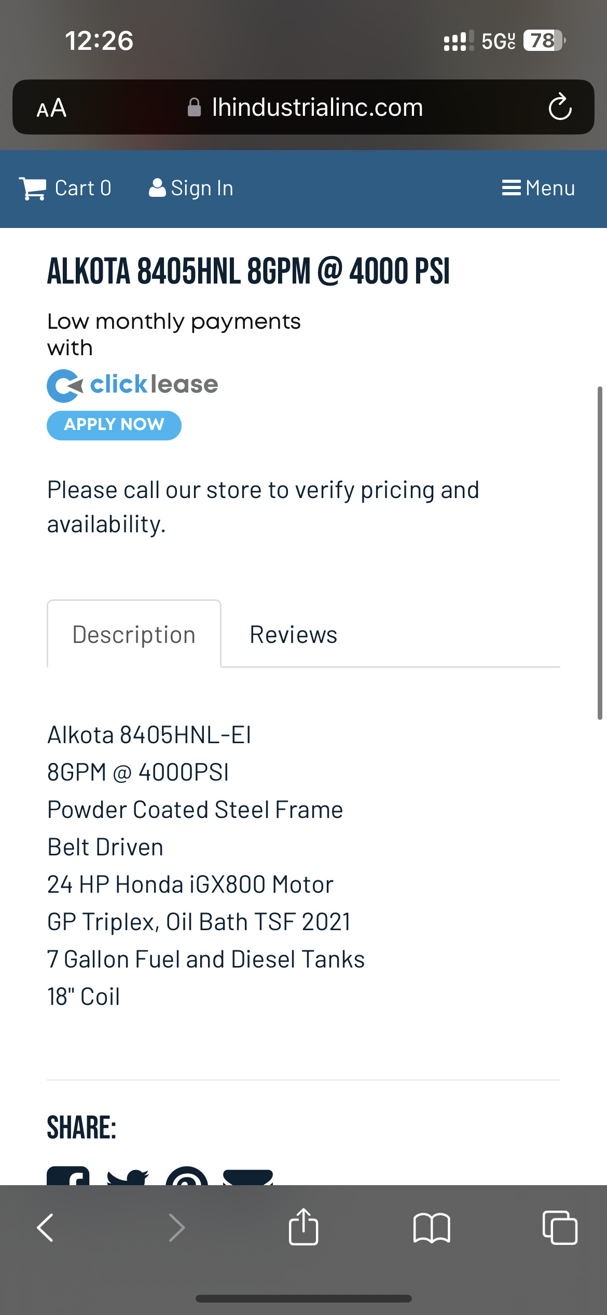The width and height of the screenshot is (607, 1315).
Task: Show open tabs overview icon
Action: [560, 1227]
